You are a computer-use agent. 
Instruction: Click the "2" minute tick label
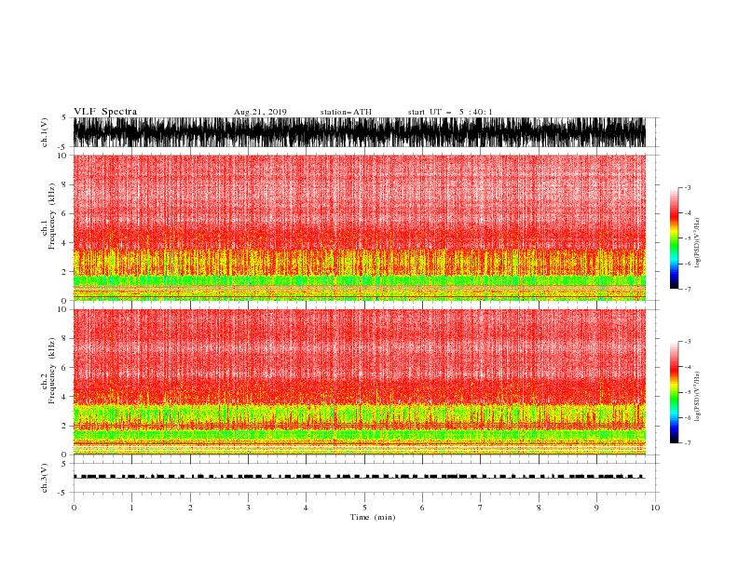pos(190,508)
